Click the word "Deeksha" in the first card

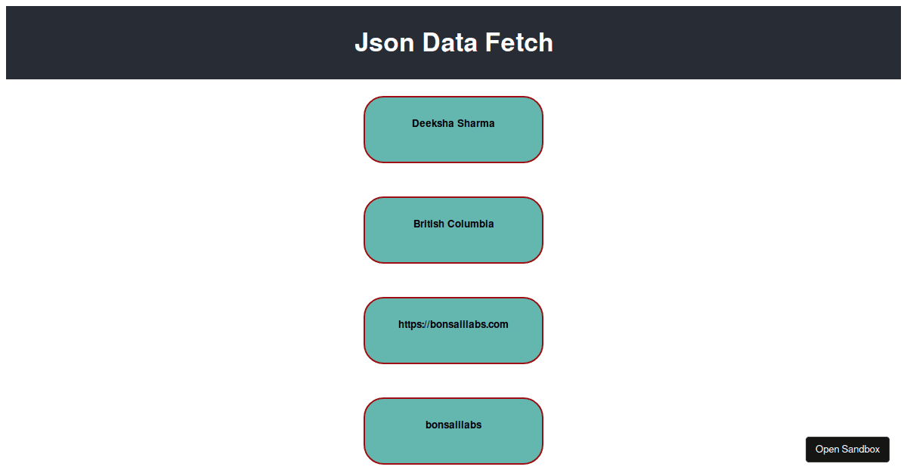[x=432, y=123]
